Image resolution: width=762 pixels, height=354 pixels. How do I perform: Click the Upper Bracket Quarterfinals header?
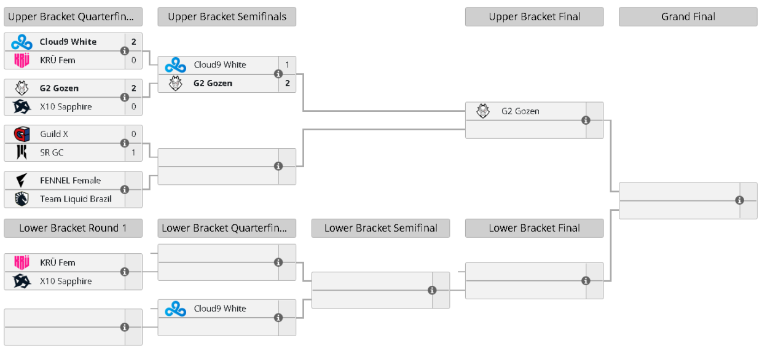coord(73,17)
